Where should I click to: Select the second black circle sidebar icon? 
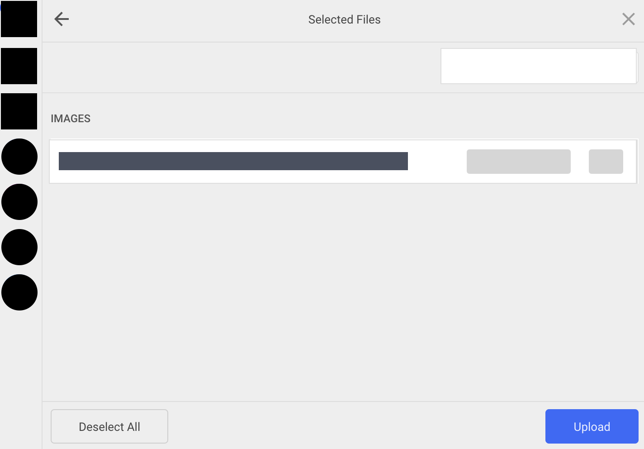[x=19, y=202]
